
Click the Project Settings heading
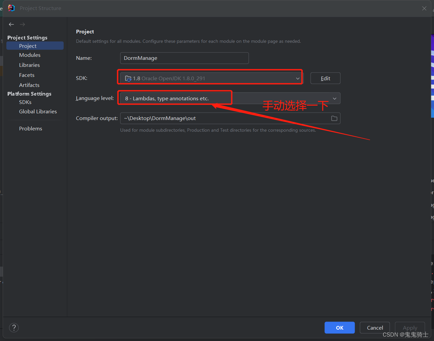pos(27,37)
